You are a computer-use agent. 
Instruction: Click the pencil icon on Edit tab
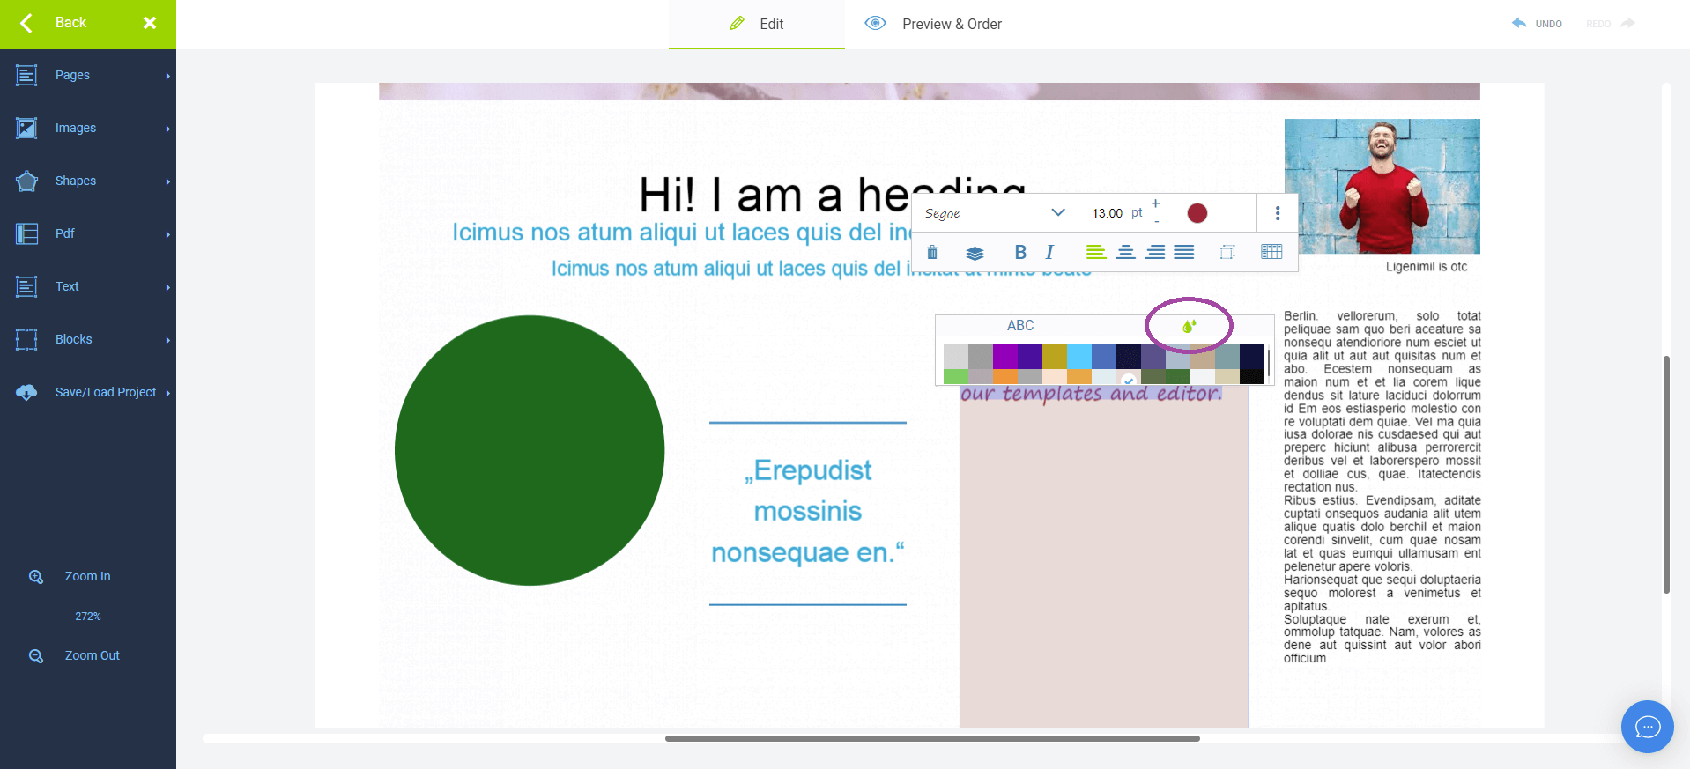[738, 24]
